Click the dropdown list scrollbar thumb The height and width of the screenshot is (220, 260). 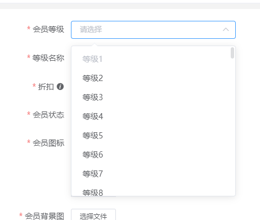(x=232, y=53)
